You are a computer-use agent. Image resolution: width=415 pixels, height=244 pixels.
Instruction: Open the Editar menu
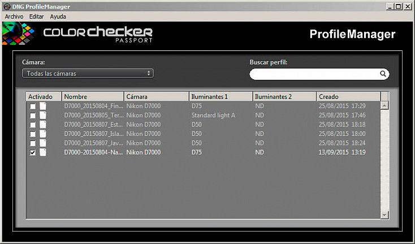pyautogui.click(x=37, y=16)
